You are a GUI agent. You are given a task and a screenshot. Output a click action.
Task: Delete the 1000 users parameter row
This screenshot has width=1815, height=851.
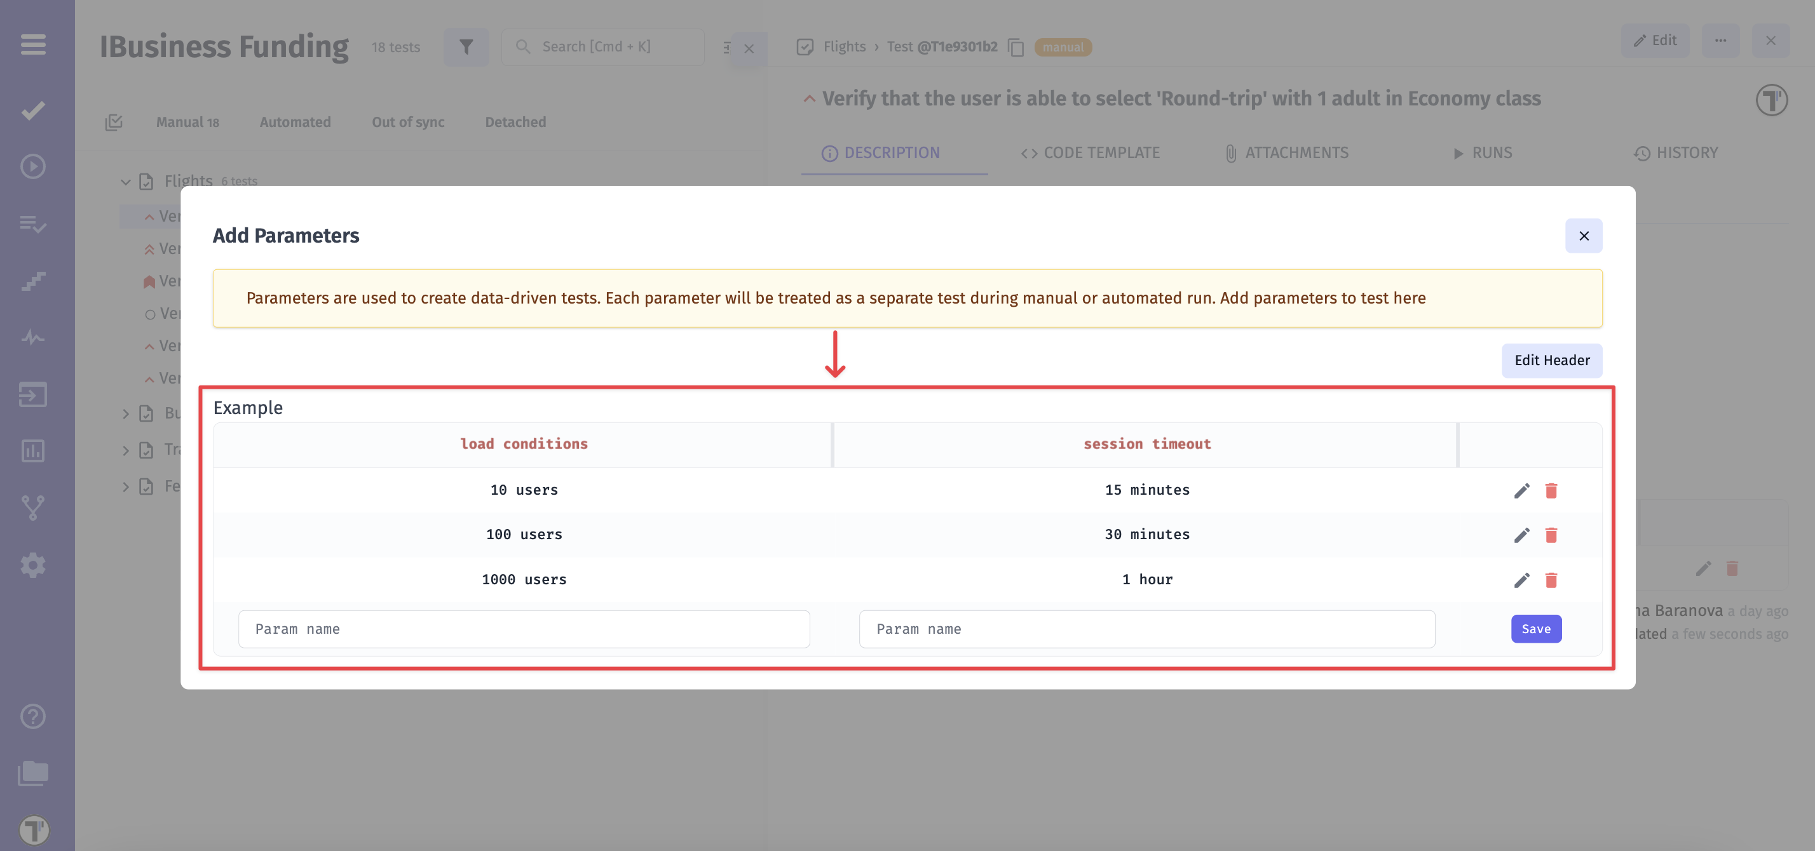coord(1551,579)
